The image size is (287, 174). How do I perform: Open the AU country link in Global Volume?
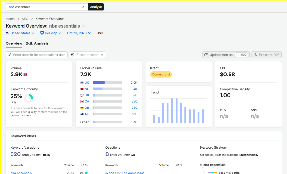point(87,114)
